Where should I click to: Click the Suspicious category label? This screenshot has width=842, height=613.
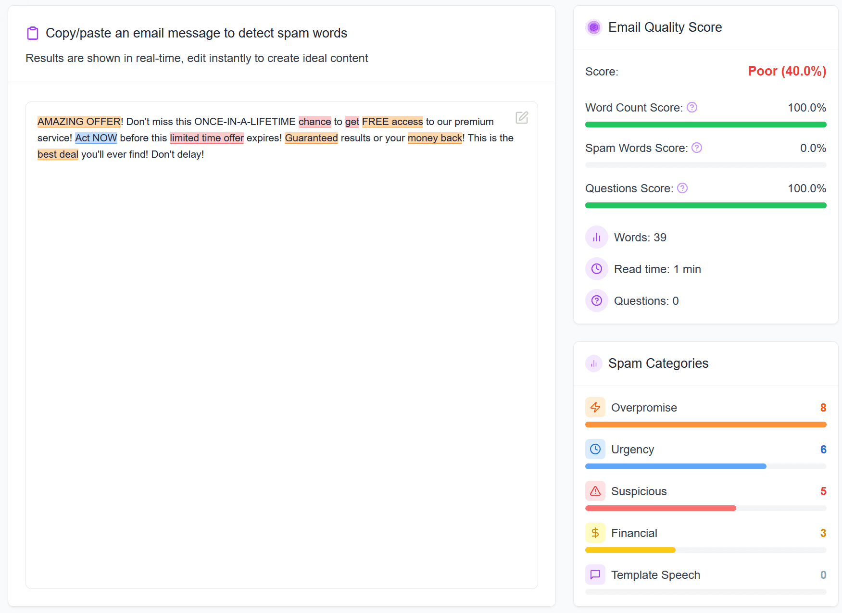tap(639, 491)
